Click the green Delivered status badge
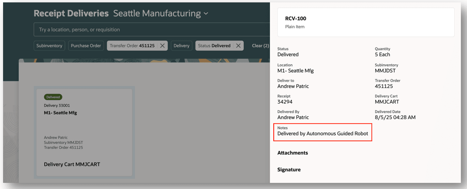This screenshot has width=467, height=189. click(x=53, y=97)
